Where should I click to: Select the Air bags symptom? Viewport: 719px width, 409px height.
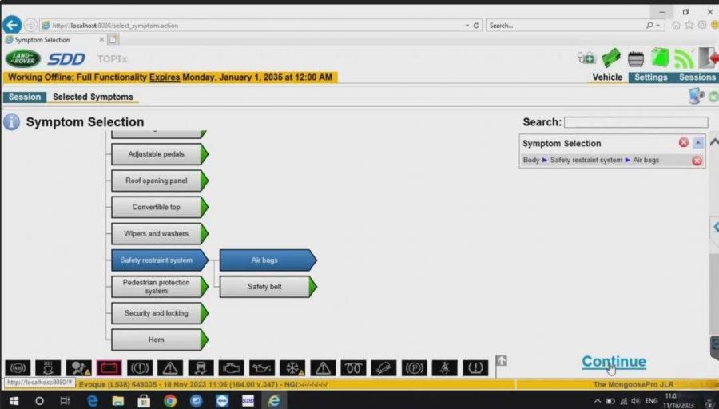click(x=264, y=260)
